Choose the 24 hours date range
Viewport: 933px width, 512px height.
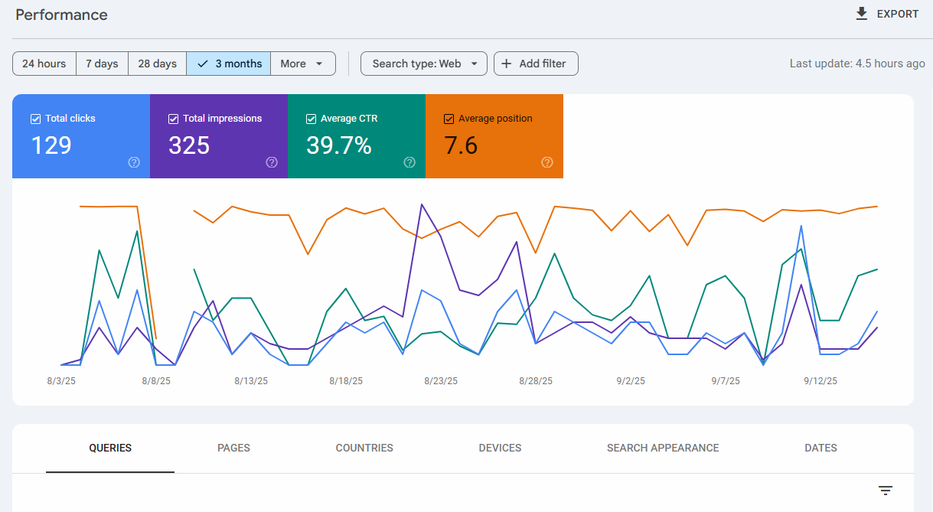click(44, 64)
